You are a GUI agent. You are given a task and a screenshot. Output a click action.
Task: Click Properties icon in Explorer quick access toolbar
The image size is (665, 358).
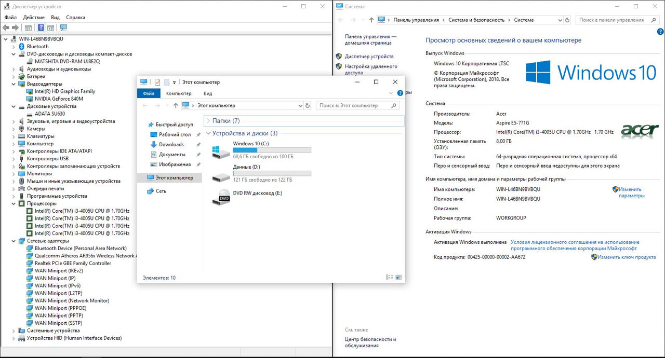coord(157,82)
